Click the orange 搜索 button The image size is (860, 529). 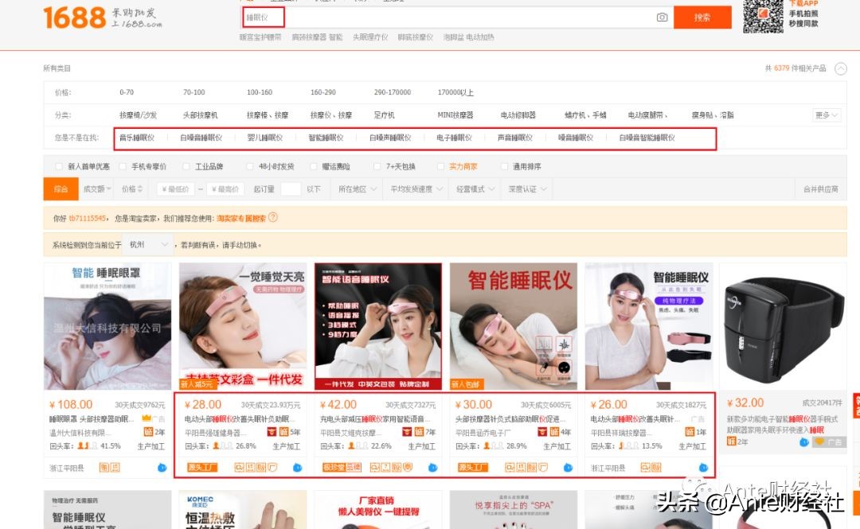point(702,18)
